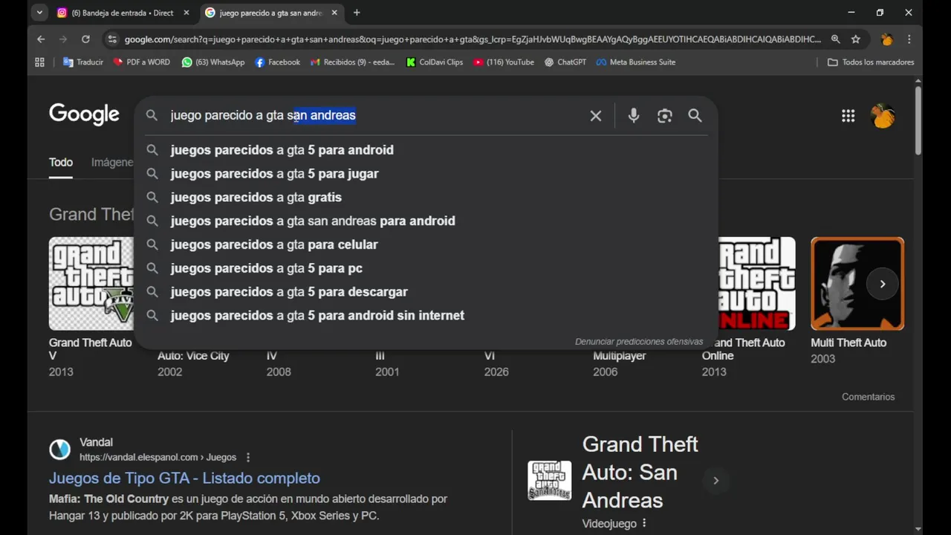Open YouTube bookmark
This screenshot has width=951, height=535.
click(x=504, y=62)
